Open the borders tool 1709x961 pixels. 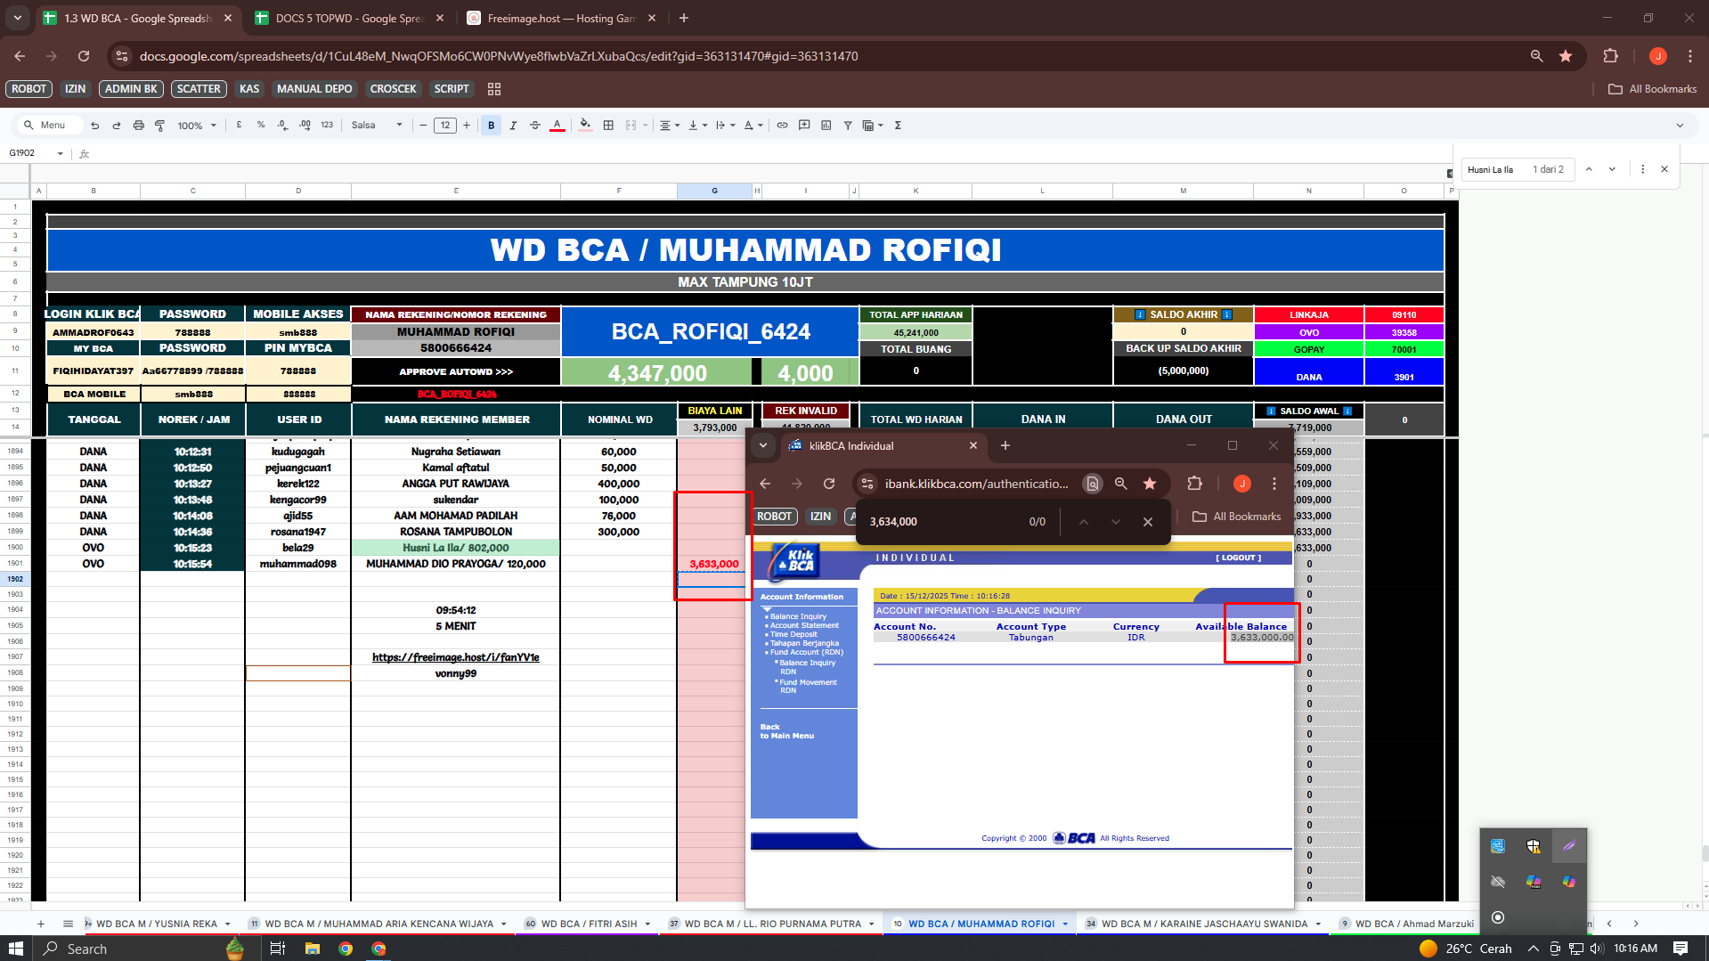608,126
